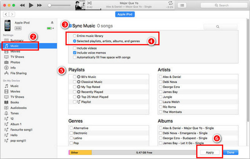Open Tones on device
The width and height of the screenshot is (250, 159).
point(14,113)
